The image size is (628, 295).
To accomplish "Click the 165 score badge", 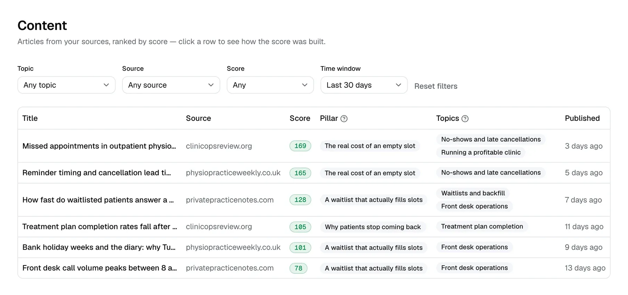I will (x=300, y=173).
